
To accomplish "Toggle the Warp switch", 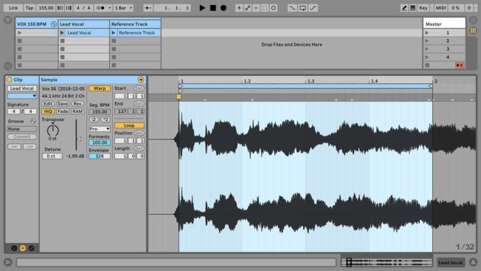I will [100, 89].
